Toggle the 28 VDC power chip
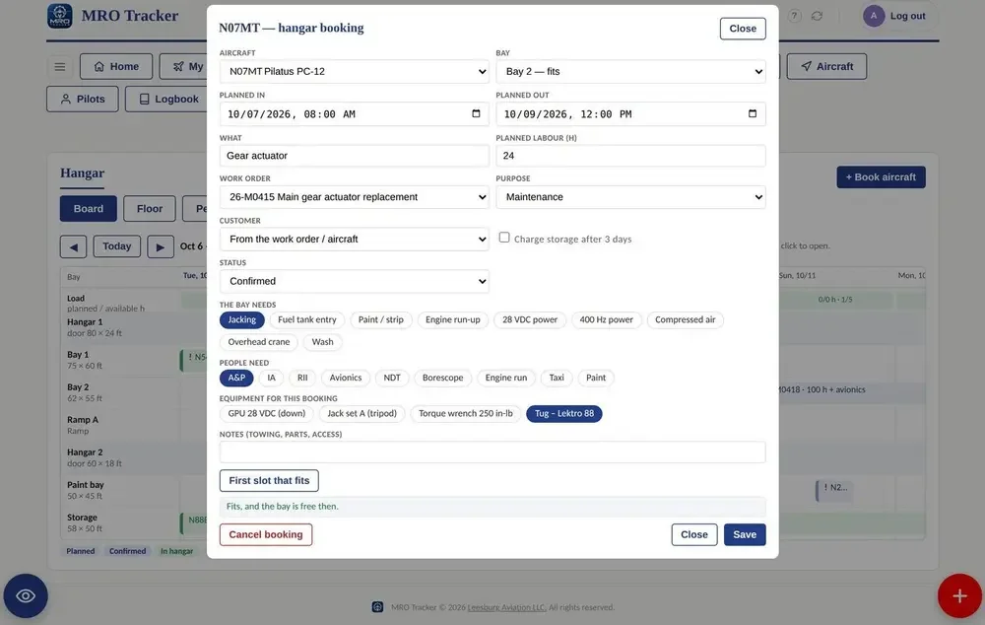Image resolution: width=985 pixels, height=625 pixels. 530,319
